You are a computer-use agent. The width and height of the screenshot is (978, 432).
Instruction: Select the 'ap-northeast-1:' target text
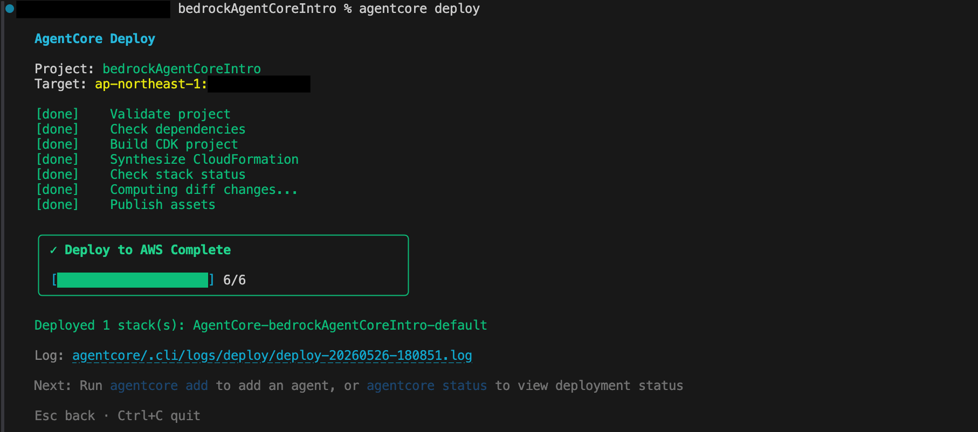pos(151,84)
